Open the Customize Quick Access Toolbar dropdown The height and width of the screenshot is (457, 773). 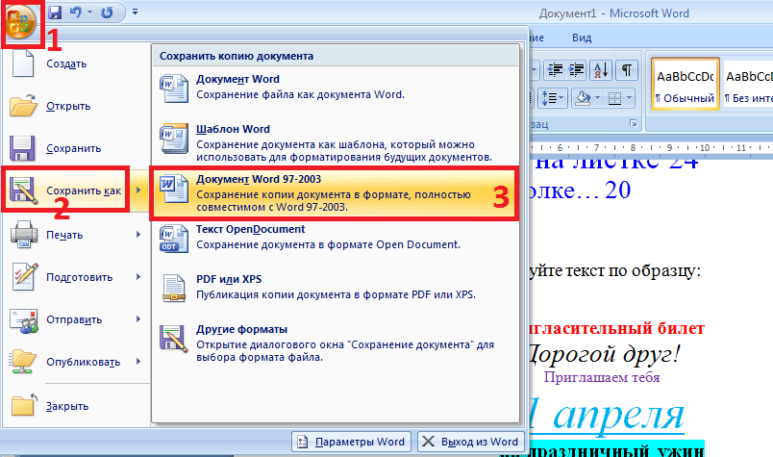click(x=135, y=12)
